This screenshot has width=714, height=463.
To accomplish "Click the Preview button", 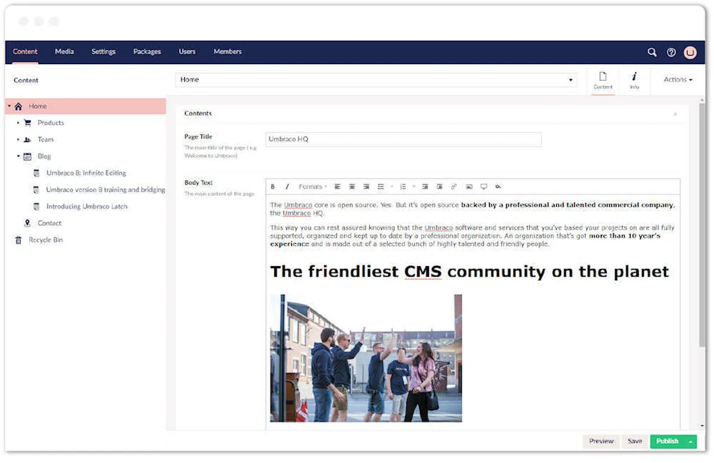I will tap(601, 441).
